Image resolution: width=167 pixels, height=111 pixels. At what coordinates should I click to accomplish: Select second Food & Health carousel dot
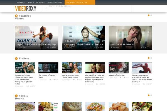(x=151, y=95)
